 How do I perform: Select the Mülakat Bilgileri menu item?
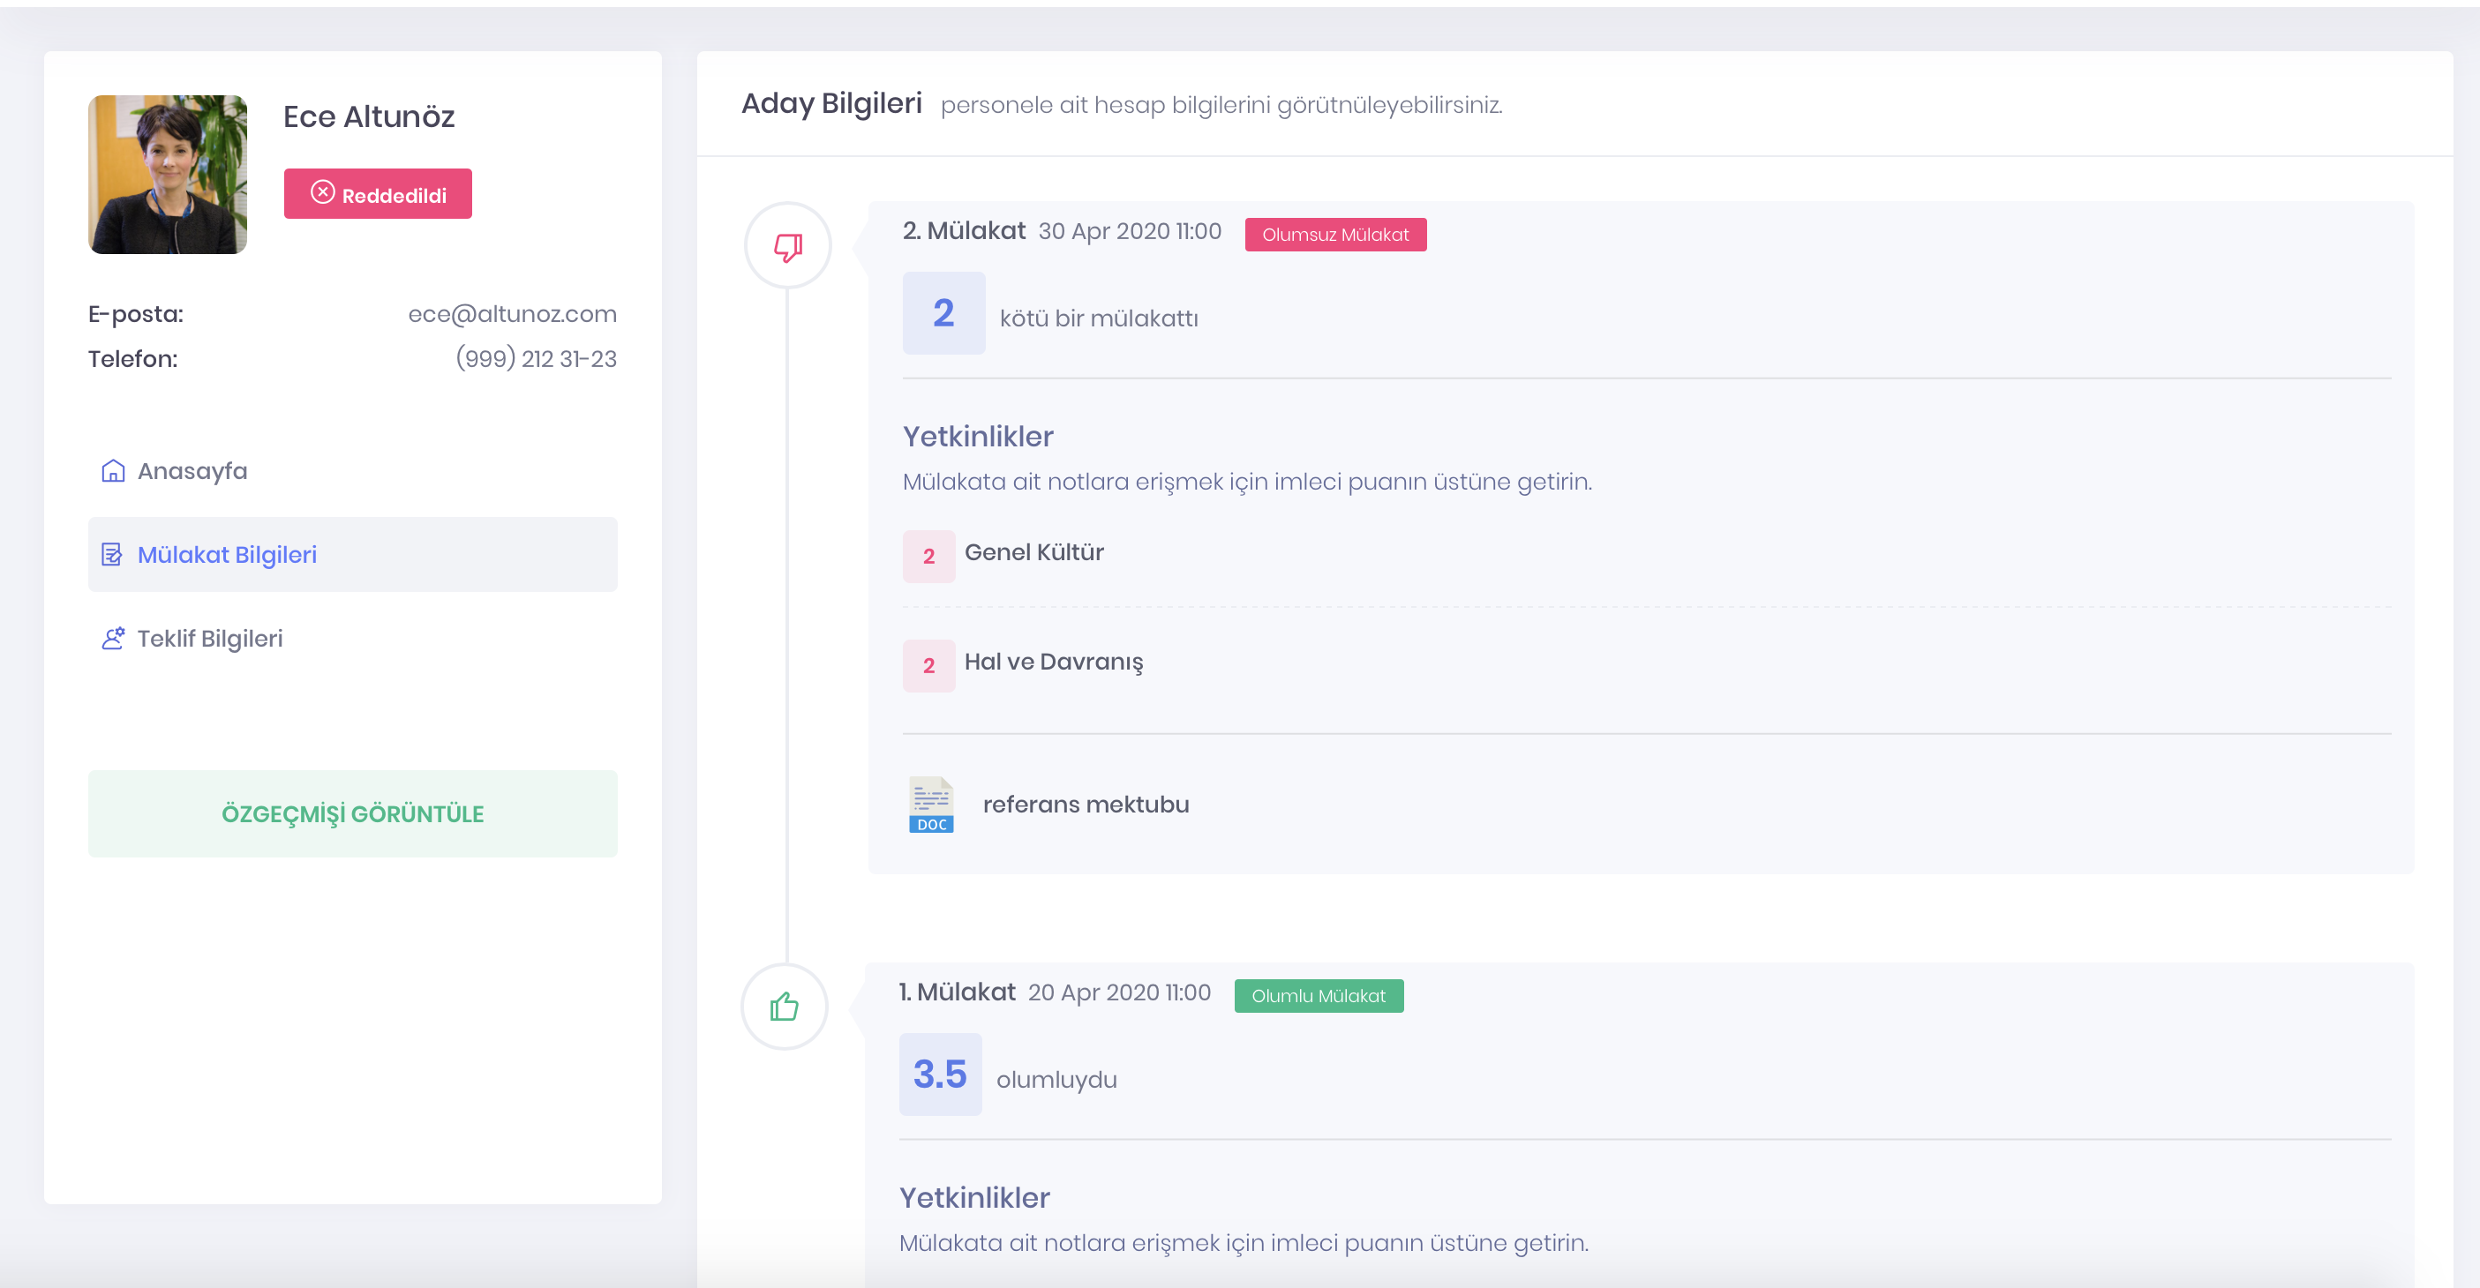(227, 555)
